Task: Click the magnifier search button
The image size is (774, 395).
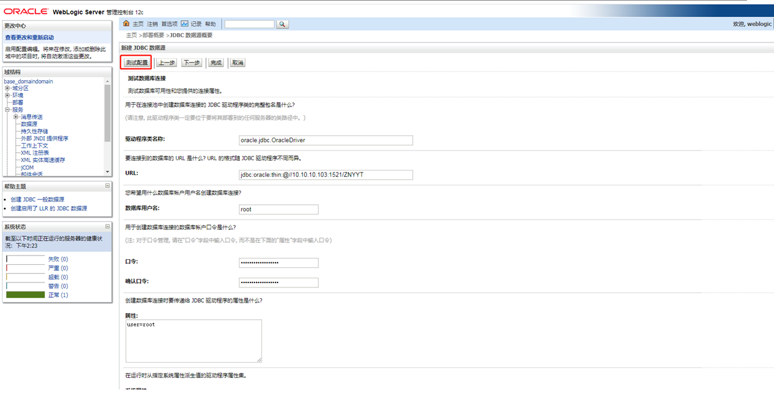Action: pos(282,24)
